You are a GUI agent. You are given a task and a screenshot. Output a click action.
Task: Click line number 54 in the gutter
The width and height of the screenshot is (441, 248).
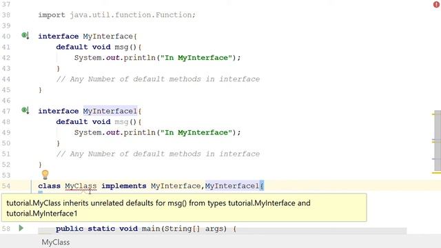point(6,186)
